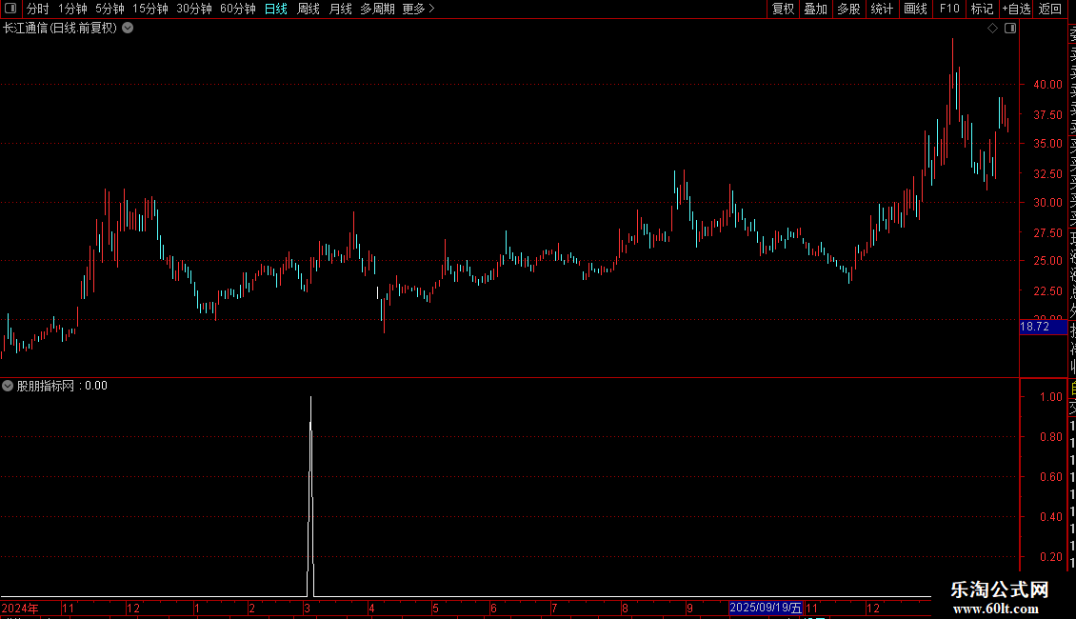Open 多周期 multi-period view

click(377, 9)
